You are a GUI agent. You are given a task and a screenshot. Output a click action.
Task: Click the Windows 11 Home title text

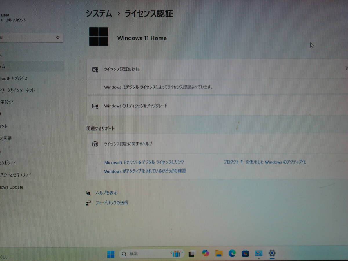142,38
